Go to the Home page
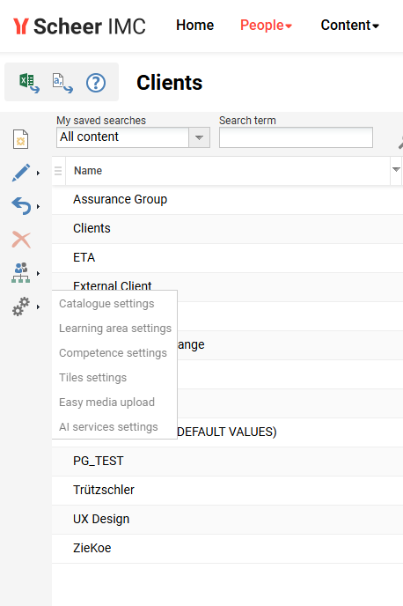Image resolution: width=403 pixels, height=606 pixels. (x=195, y=26)
